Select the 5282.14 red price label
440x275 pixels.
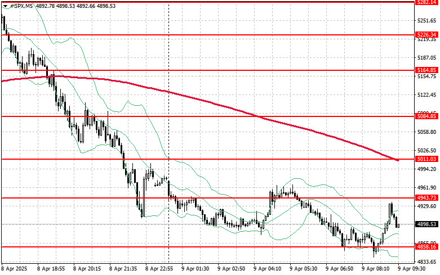pyautogui.click(x=427, y=2)
